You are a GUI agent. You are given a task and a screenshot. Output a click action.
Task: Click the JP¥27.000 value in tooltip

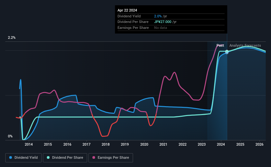pyautogui.click(x=163, y=22)
